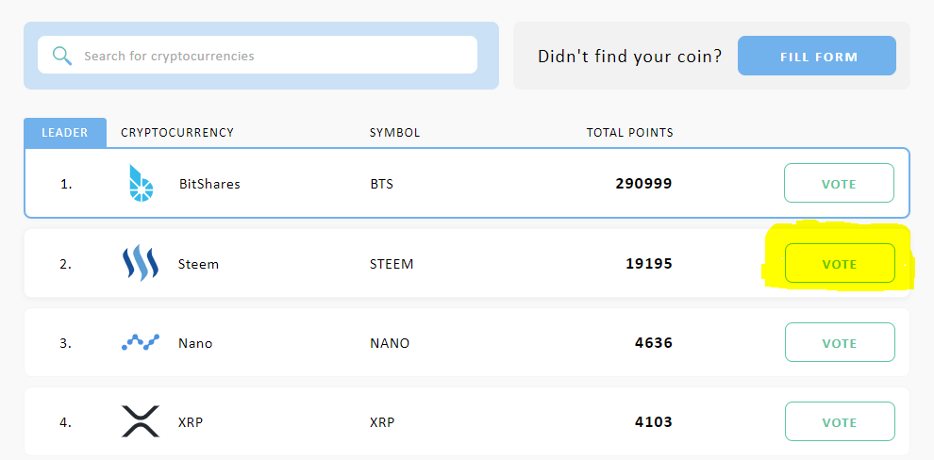Vote for Steem using highlighted button

click(x=840, y=263)
